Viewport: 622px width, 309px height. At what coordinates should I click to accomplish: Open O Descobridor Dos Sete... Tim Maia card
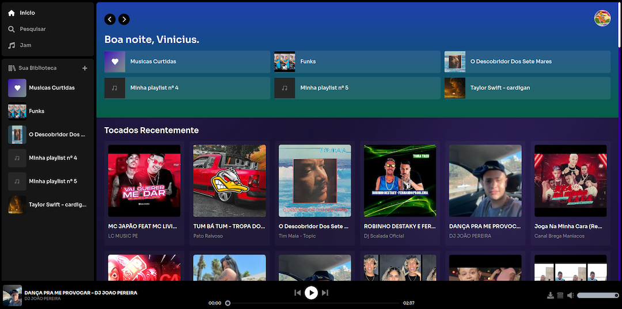314,193
